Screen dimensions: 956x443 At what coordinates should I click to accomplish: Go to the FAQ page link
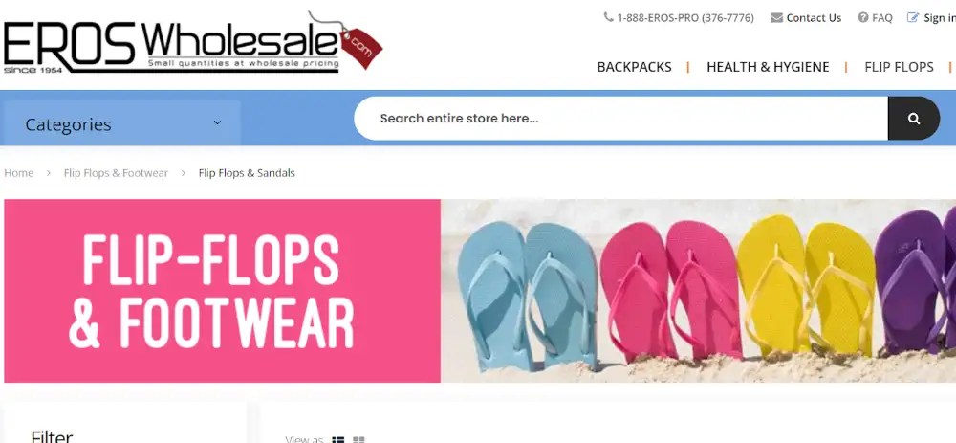pos(881,17)
